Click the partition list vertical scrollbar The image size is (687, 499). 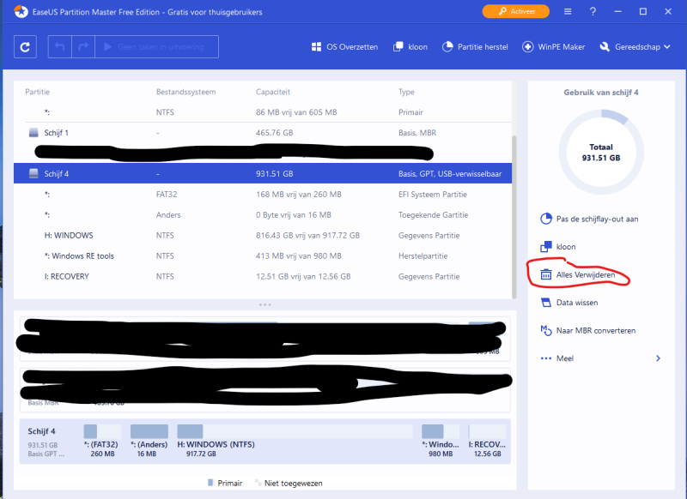pos(514,216)
